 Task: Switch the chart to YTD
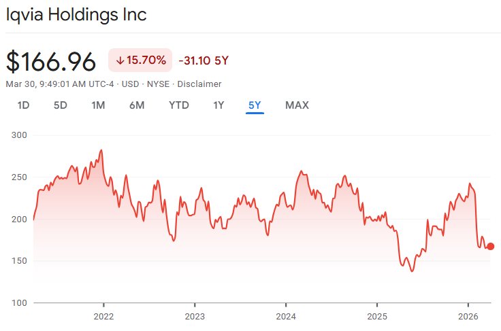point(179,105)
